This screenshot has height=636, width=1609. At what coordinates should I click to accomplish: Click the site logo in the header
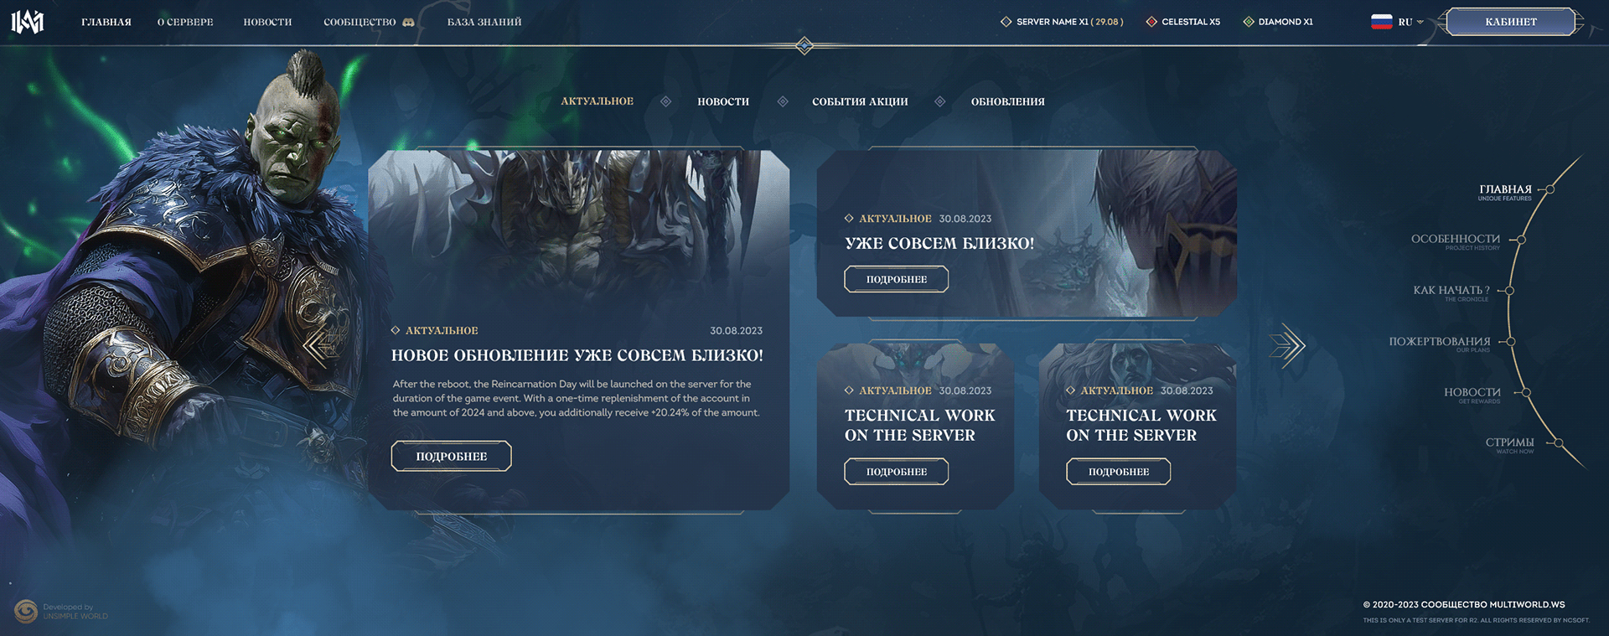click(x=28, y=22)
